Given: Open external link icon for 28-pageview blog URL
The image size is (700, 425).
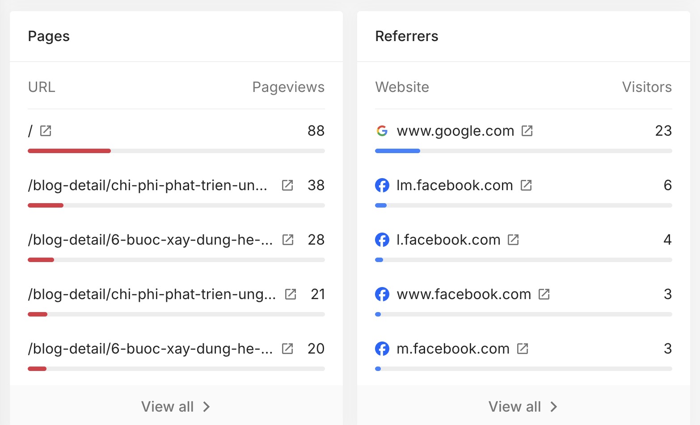Looking at the screenshot, I should [288, 240].
